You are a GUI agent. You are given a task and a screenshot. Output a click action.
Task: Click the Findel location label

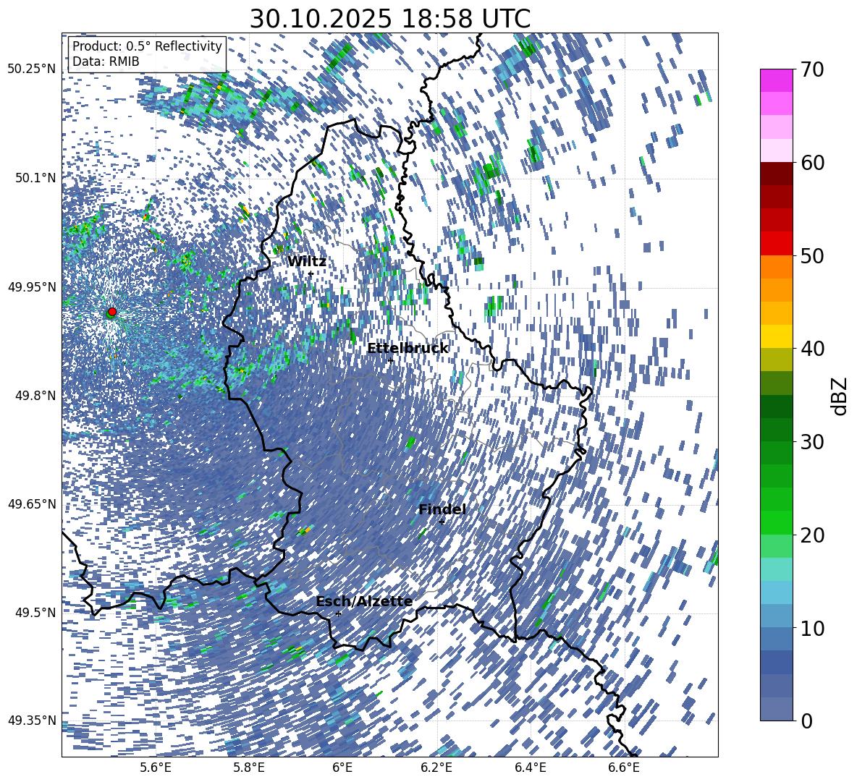442,509
